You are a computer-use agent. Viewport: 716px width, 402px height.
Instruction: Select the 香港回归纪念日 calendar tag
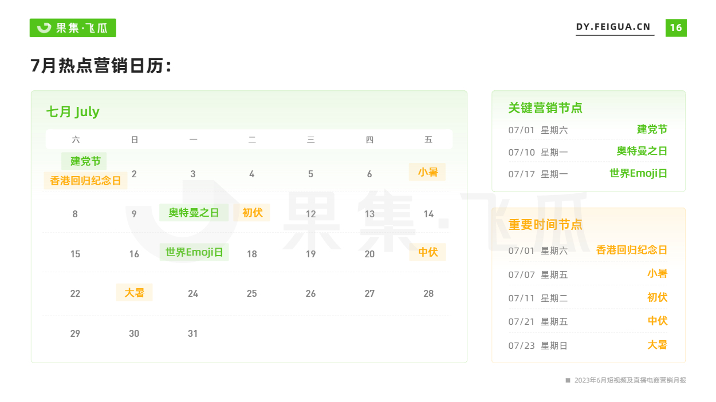coord(85,181)
